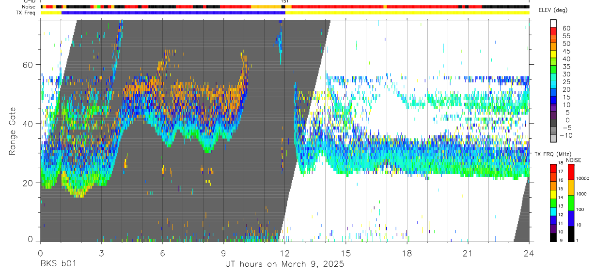This screenshot has height=274, width=595.
Task: Click the NOISE legend label '100'
Action: click(x=580, y=209)
